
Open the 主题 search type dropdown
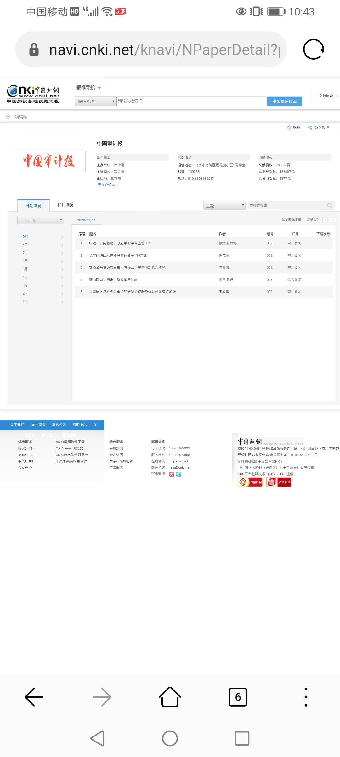tap(224, 205)
